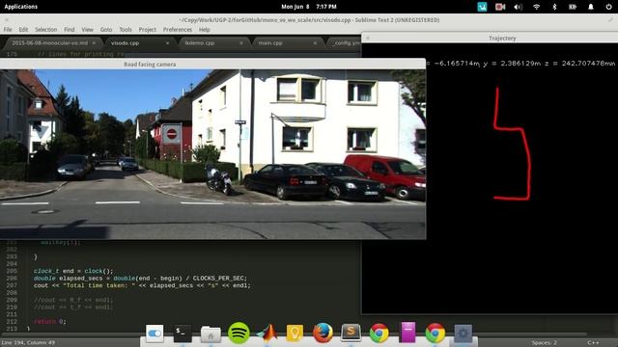Open the Project menu
618x347 pixels.
pyautogui.click(x=148, y=30)
